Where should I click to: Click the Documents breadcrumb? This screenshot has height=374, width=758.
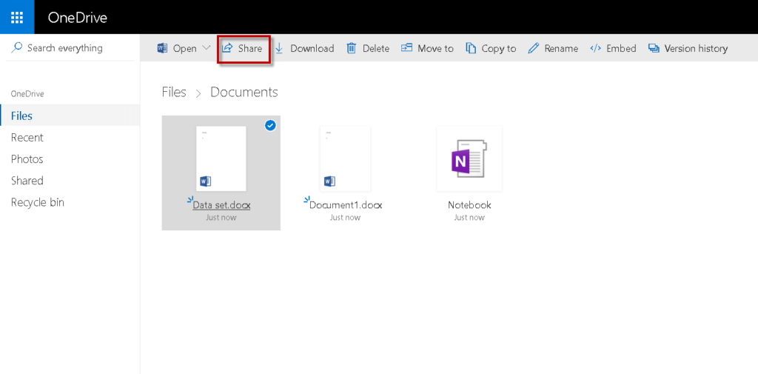[x=244, y=93]
